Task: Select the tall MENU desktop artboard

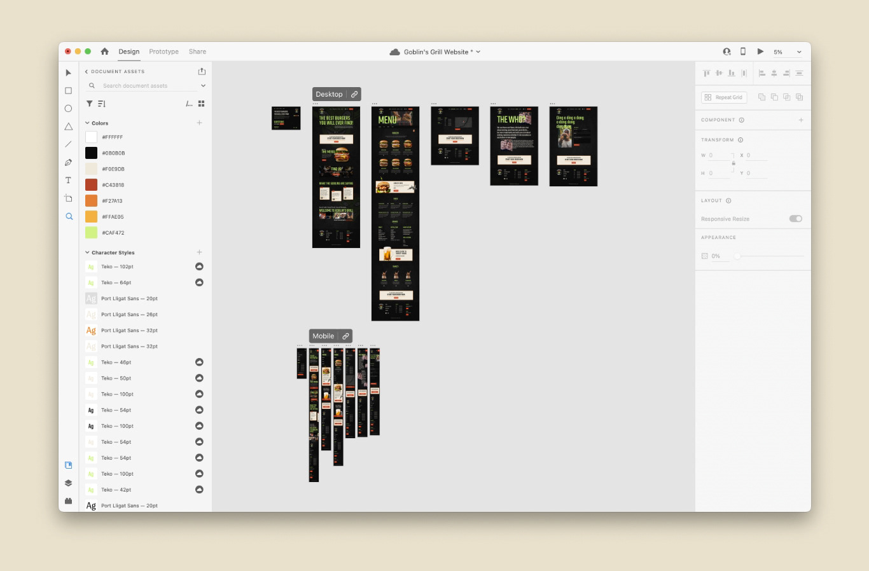Action: click(395, 214)
